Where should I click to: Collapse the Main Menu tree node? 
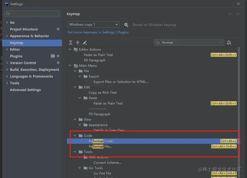[70, 66]
